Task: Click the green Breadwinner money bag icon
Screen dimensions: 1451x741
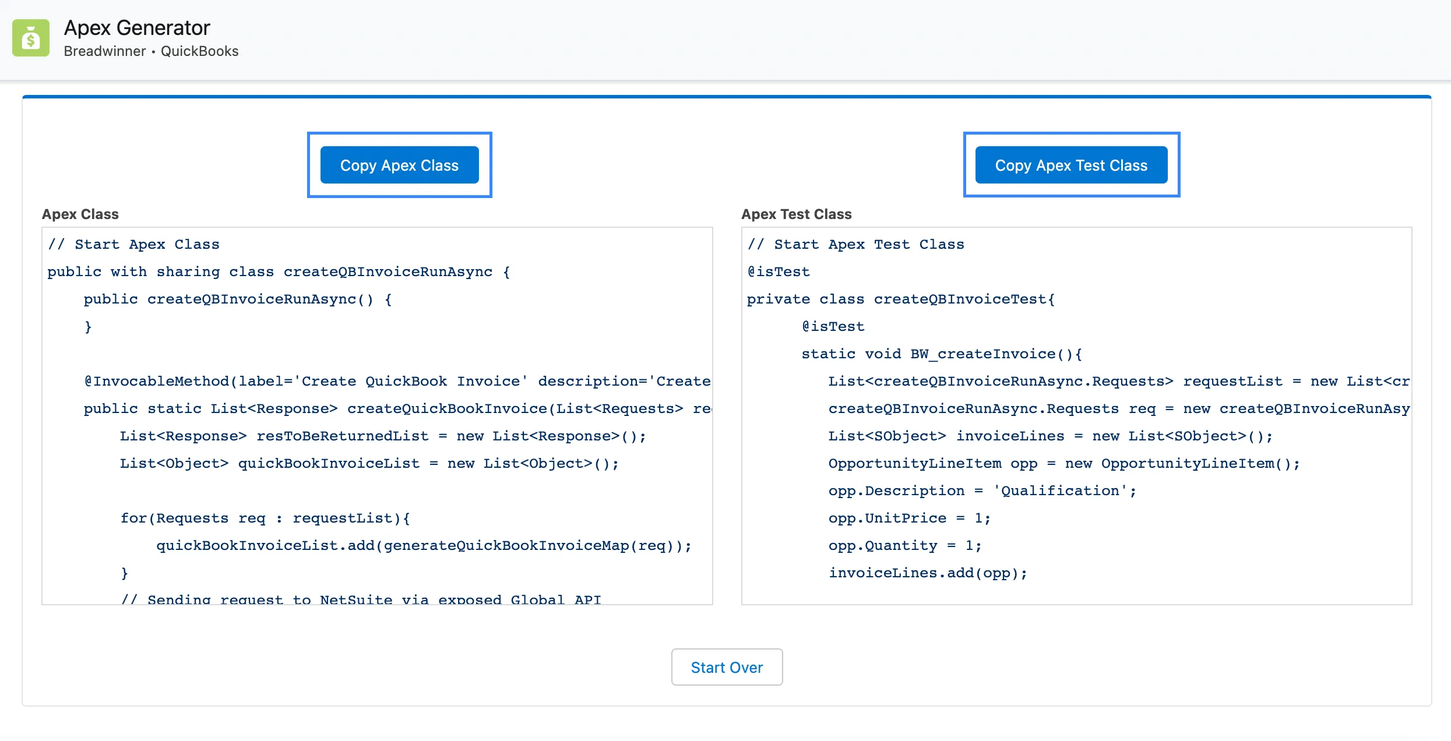Action: (x=31, y=38)
